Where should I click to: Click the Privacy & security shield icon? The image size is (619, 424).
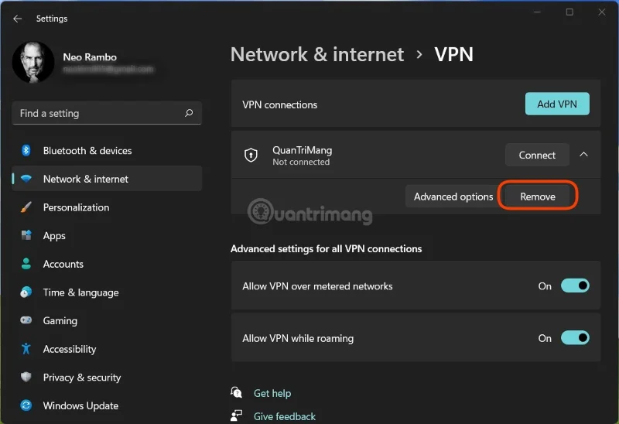tap(26, 377)
